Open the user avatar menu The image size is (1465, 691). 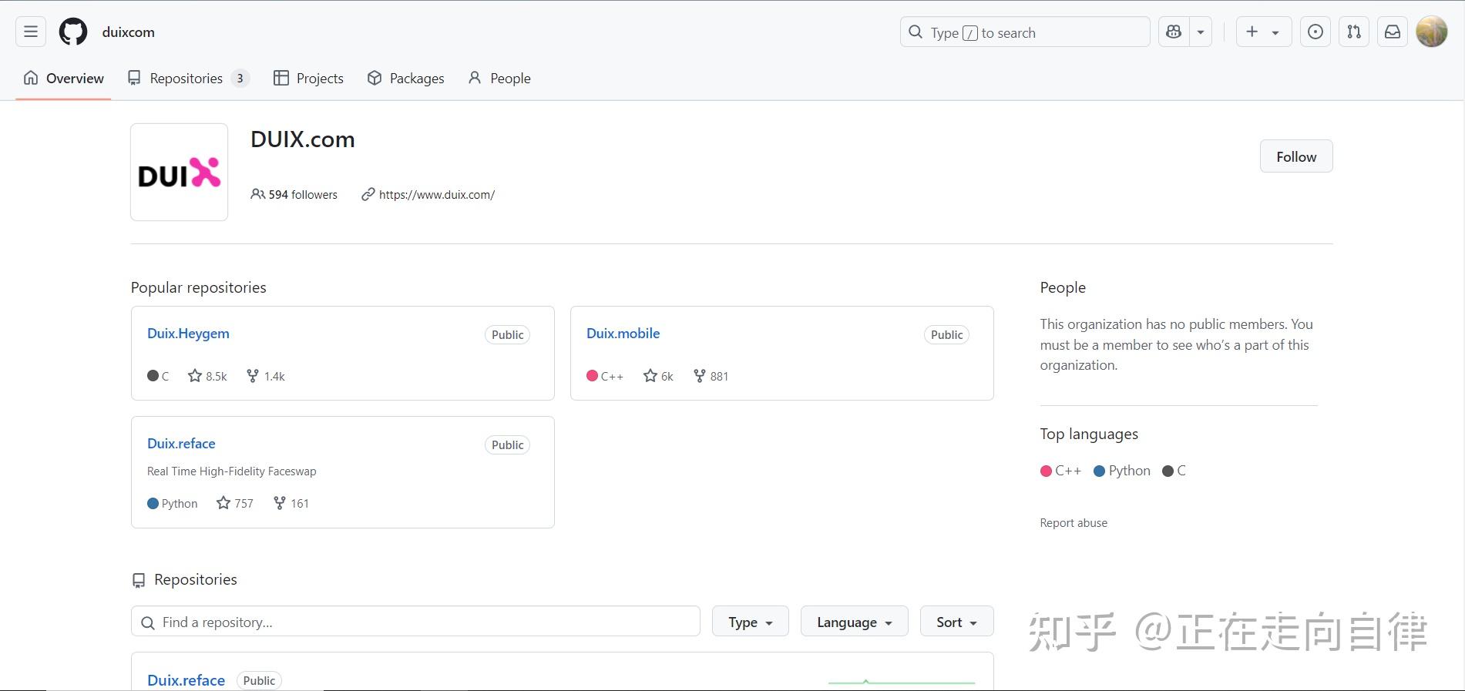(x=1432, y=32)
